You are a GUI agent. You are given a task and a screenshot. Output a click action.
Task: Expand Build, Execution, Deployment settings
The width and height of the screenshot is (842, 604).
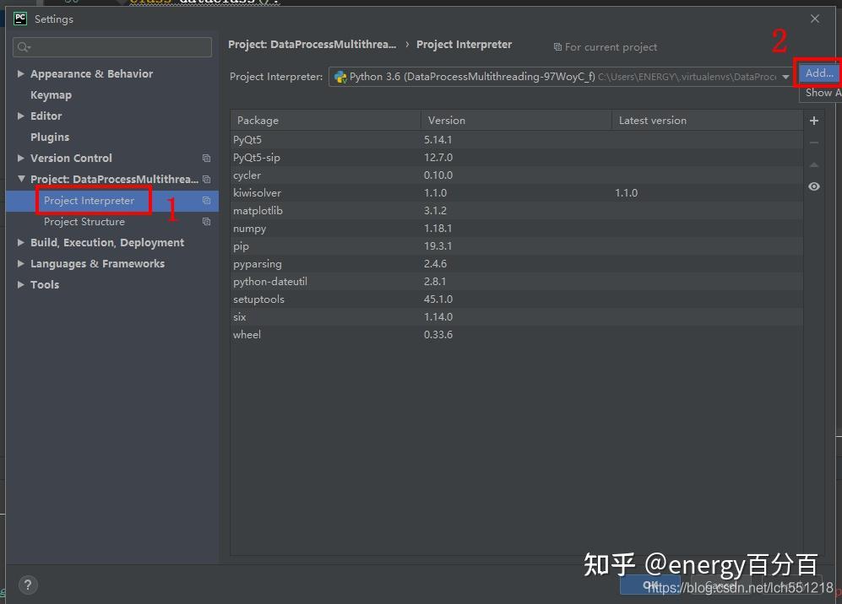click(20, 242)
